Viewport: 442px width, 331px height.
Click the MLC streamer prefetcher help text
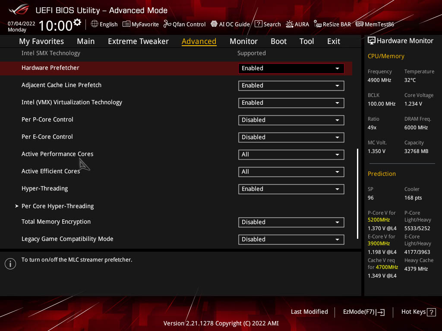[x=77, y=260]
